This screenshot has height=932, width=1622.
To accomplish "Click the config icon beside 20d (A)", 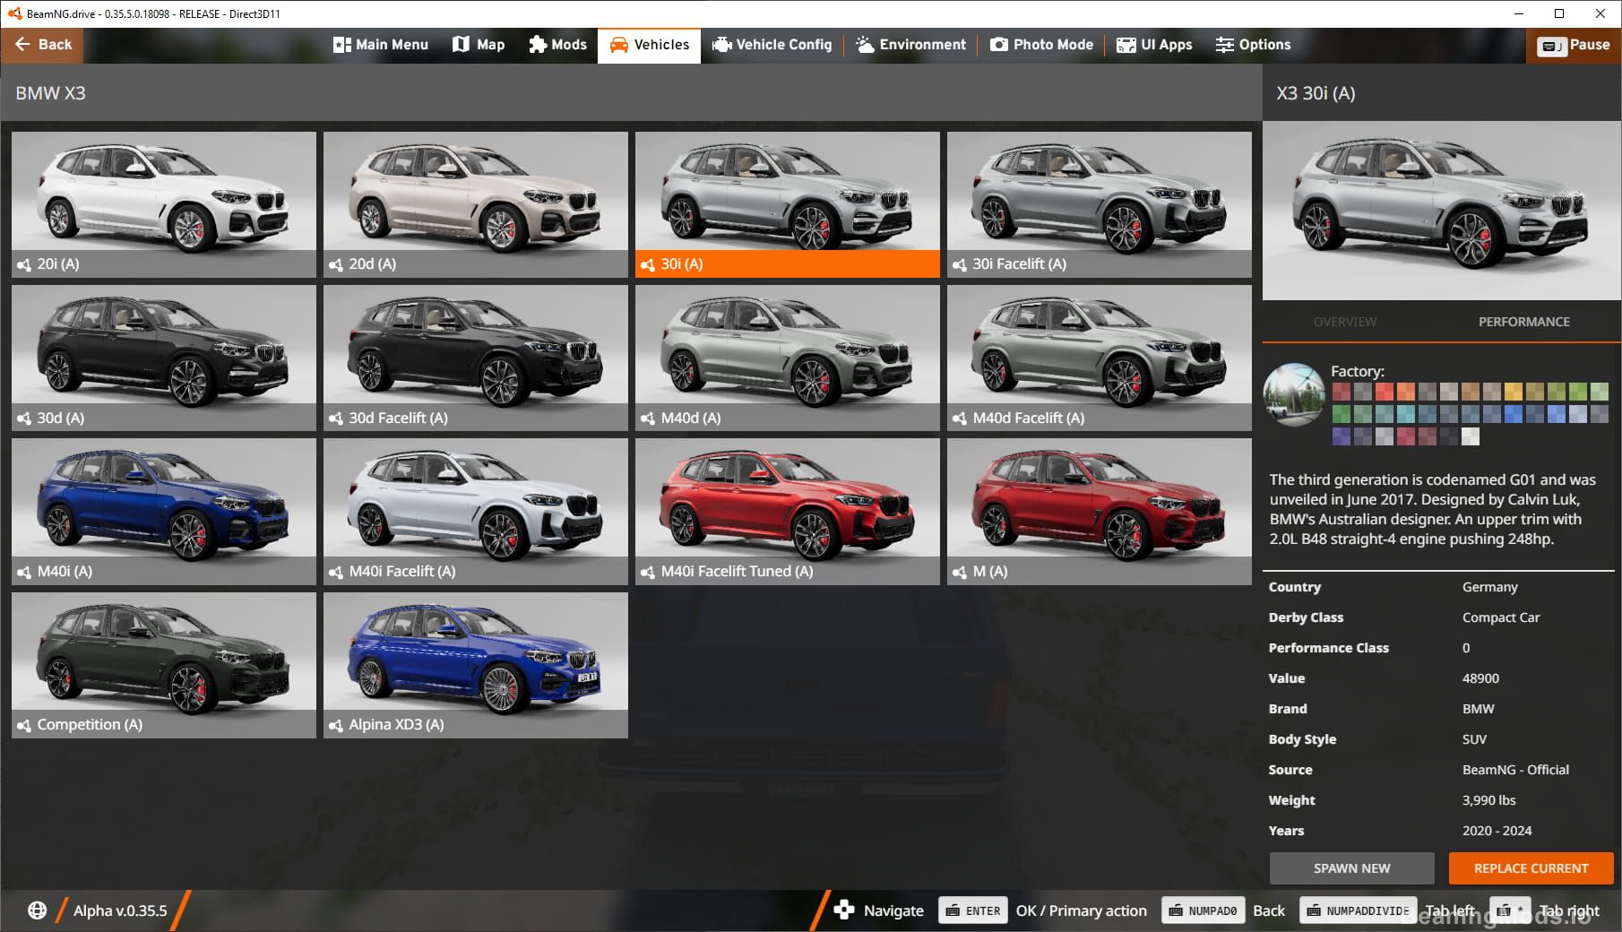I will pyautogui.click(x=336, y=264).
